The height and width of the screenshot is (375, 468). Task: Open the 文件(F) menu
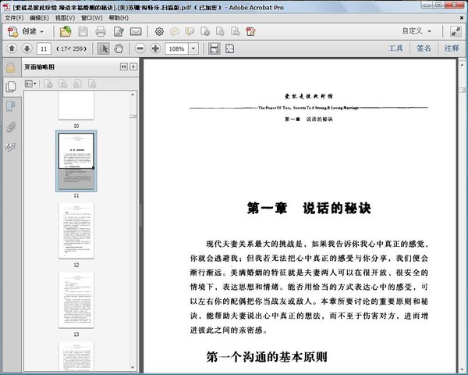click(14, 18)
